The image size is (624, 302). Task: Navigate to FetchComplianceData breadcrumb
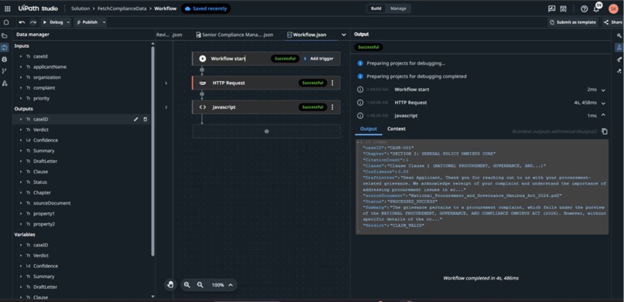[123, 8]
